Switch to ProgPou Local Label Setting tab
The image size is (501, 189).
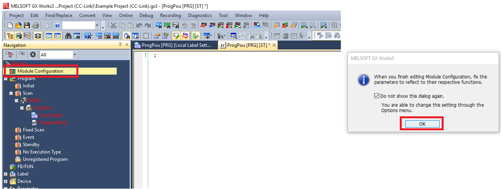coord(173,45)
